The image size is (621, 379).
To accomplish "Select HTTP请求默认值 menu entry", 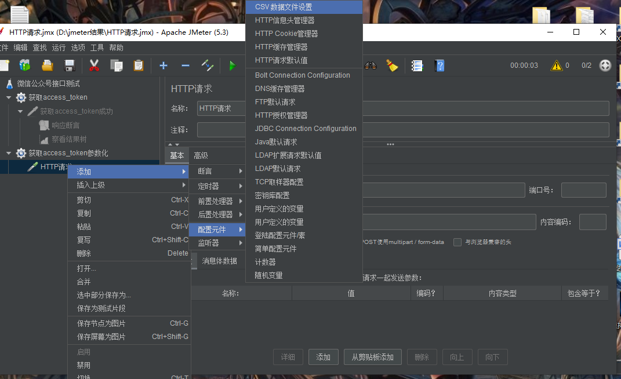I will [304, 60].
